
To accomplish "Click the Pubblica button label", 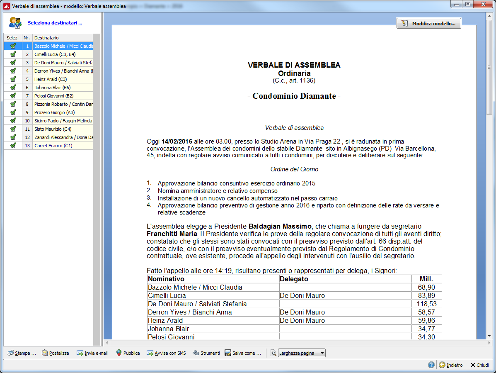I will click(132, 353).
